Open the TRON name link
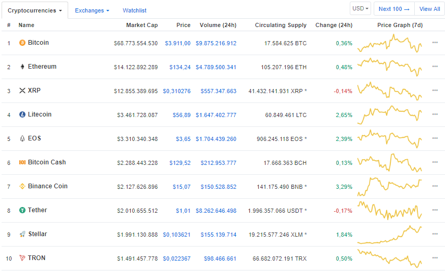445x271 pixels. coord(36,258)
